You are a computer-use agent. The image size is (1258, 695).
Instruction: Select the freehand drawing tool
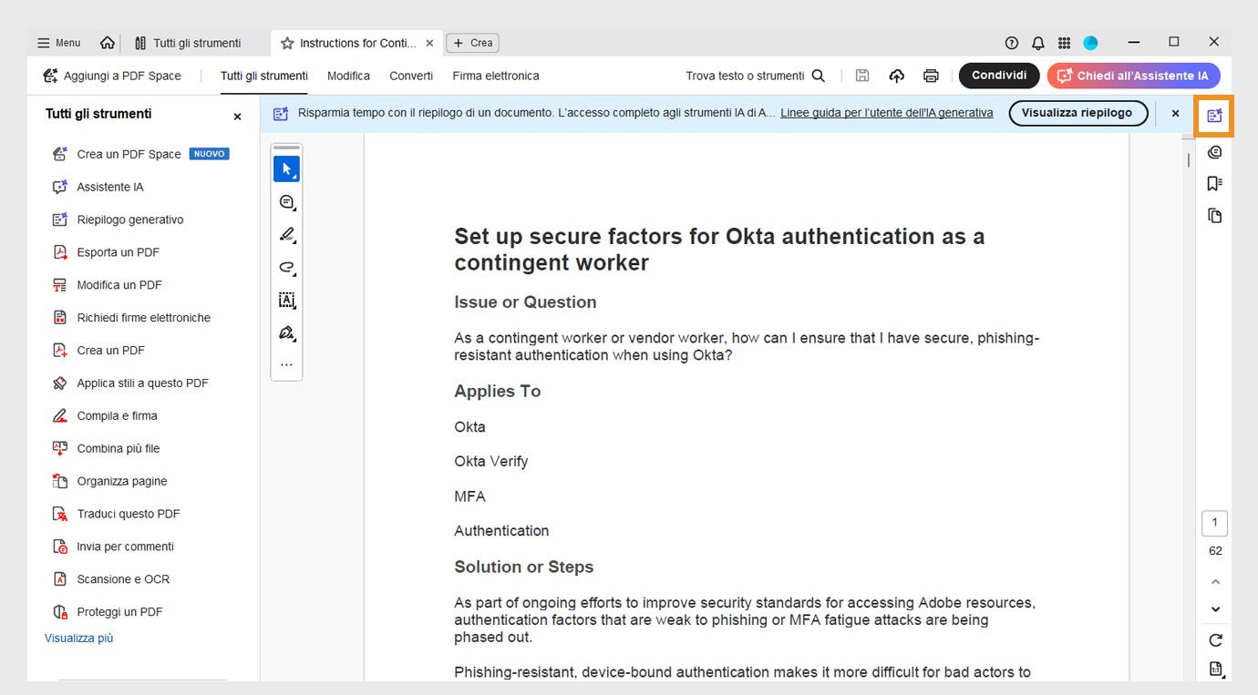pos(286,267)
